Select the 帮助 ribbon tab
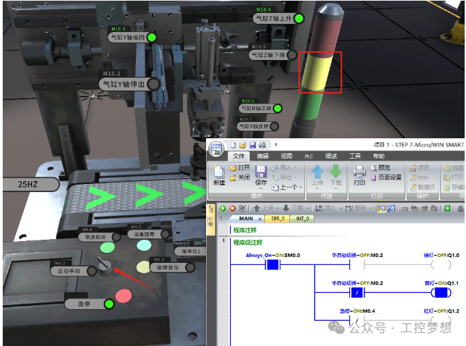Image resolution: width=466 pixels, height=346 pixels. pyautogui.click(x=379, y=156)
